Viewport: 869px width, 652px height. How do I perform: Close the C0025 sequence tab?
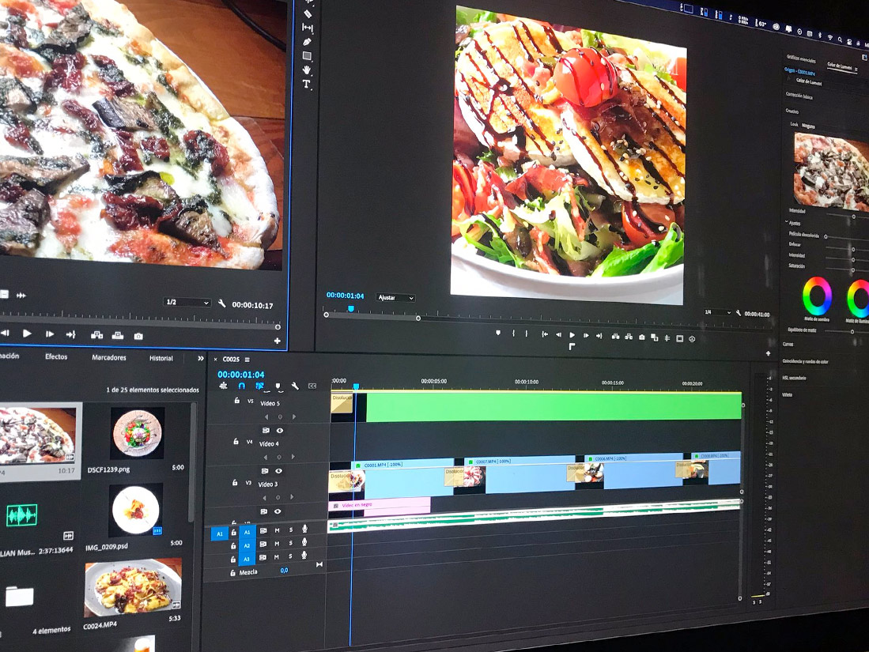(216, 360)
